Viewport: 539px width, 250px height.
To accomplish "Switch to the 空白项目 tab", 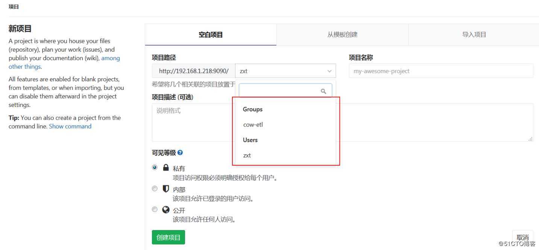I will (x=211, y=35).
